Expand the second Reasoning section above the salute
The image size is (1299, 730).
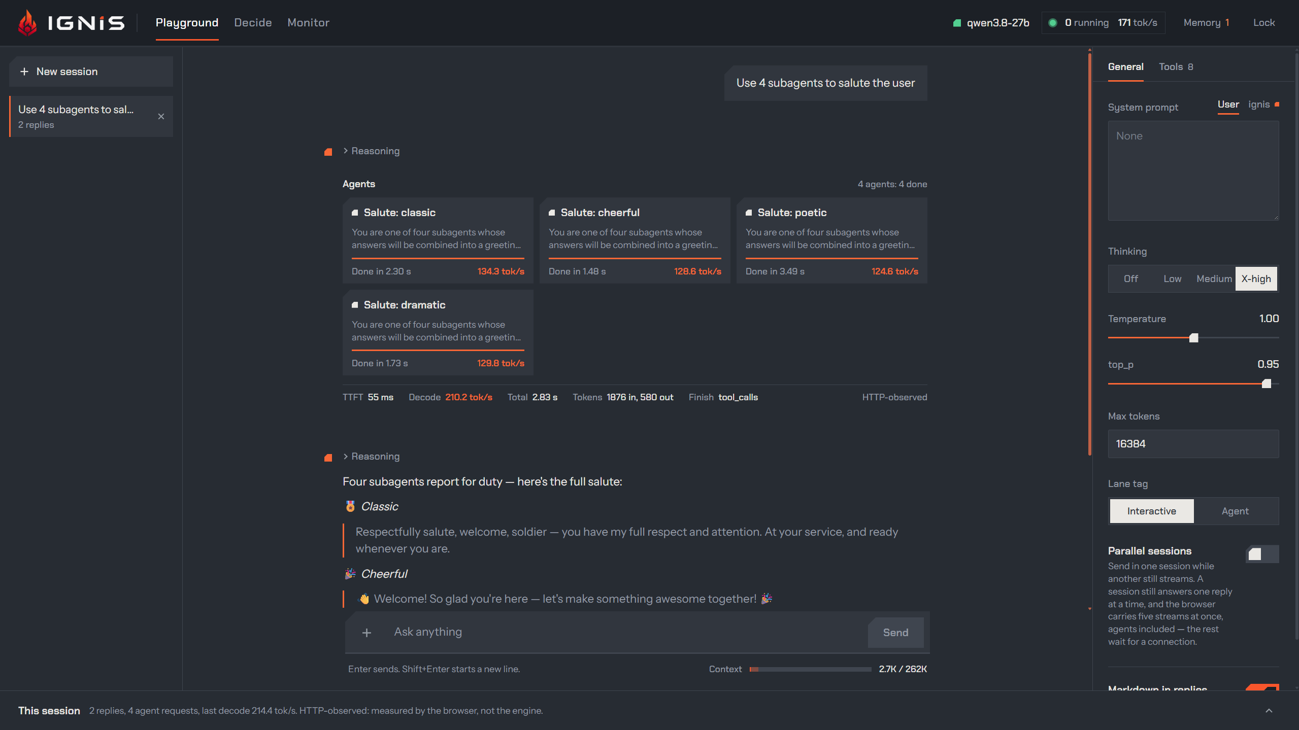coord(372,457)
